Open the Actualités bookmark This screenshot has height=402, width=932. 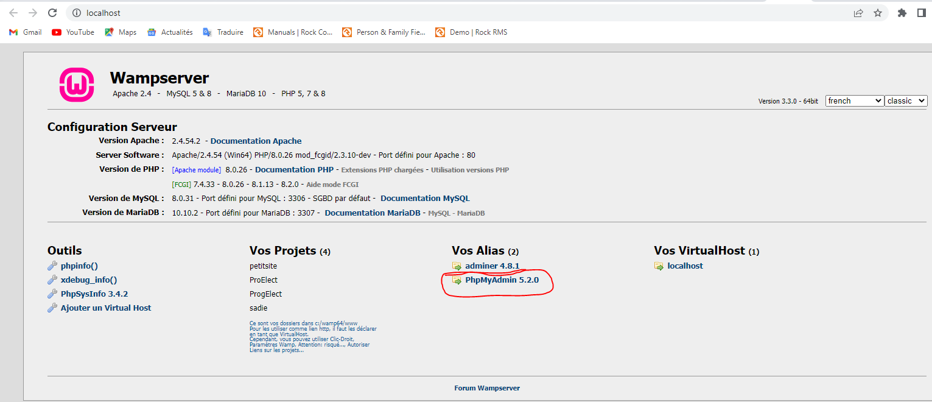170,32
